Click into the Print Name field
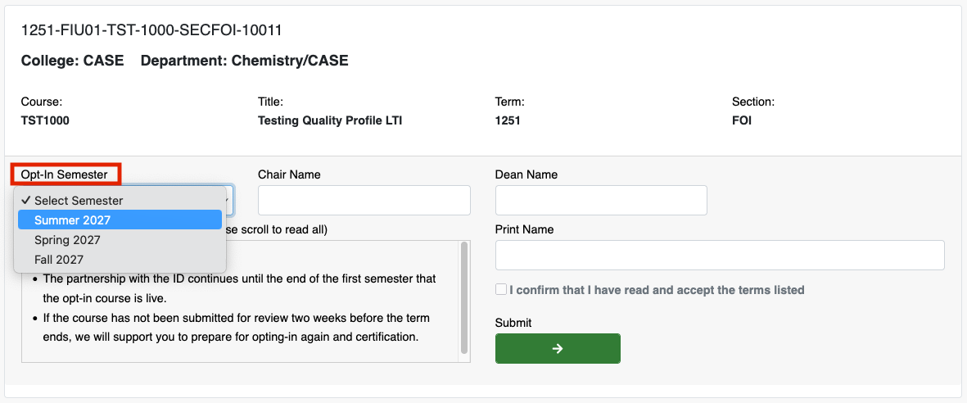967x403 pixels. [x=720, y=255]
